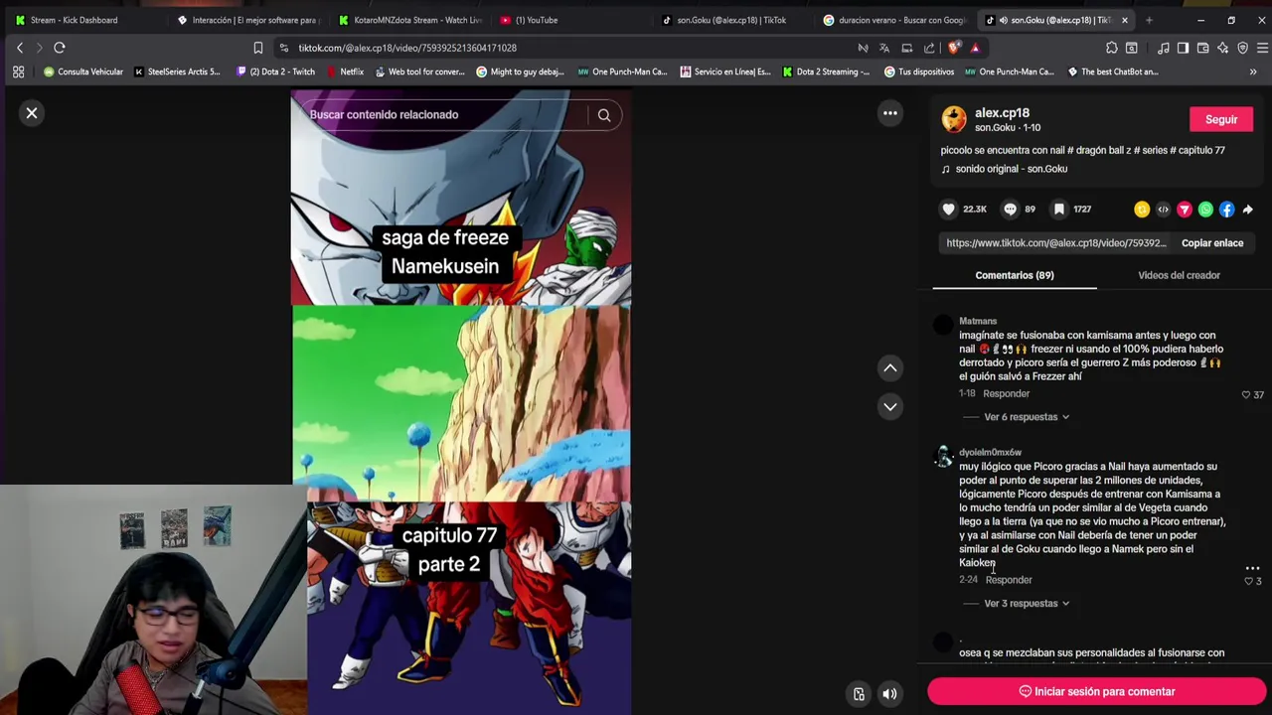1272x715 pixels.
Task: Open the alex.cp18 username link
Action: [x=1002, y=113]
